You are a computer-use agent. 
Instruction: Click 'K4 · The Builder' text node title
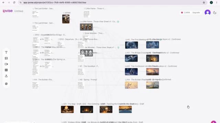pos(44,80)
